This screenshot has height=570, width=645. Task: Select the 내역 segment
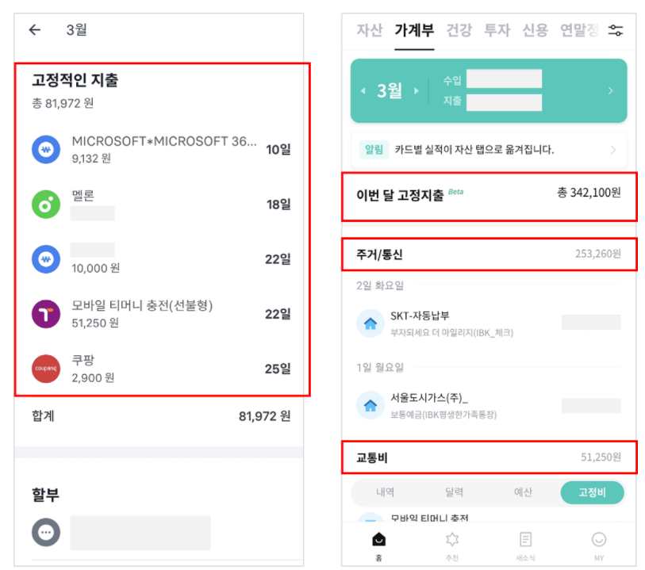click(385, 492)
